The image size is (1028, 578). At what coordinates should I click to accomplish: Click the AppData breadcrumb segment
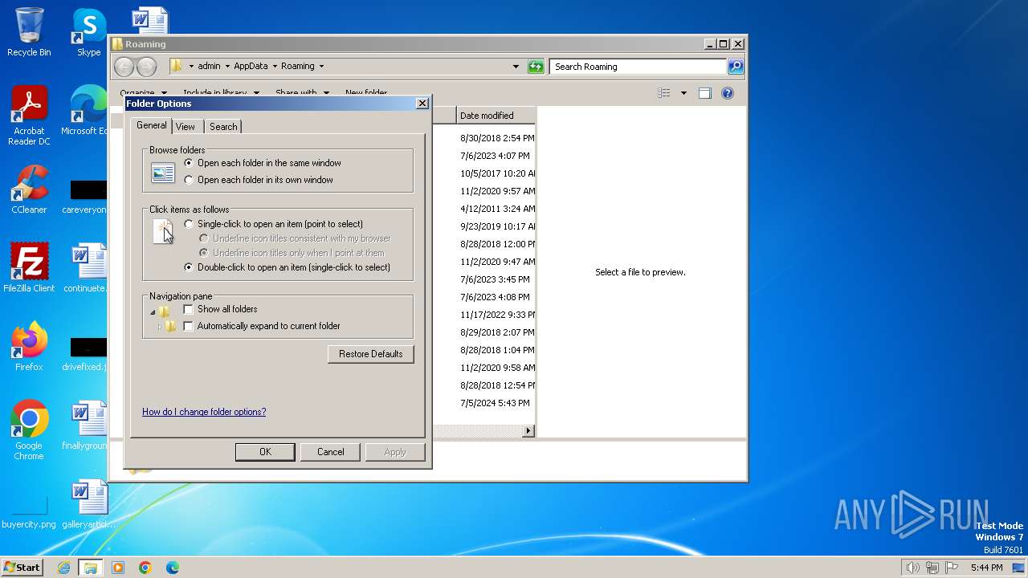tap(251, 67)
